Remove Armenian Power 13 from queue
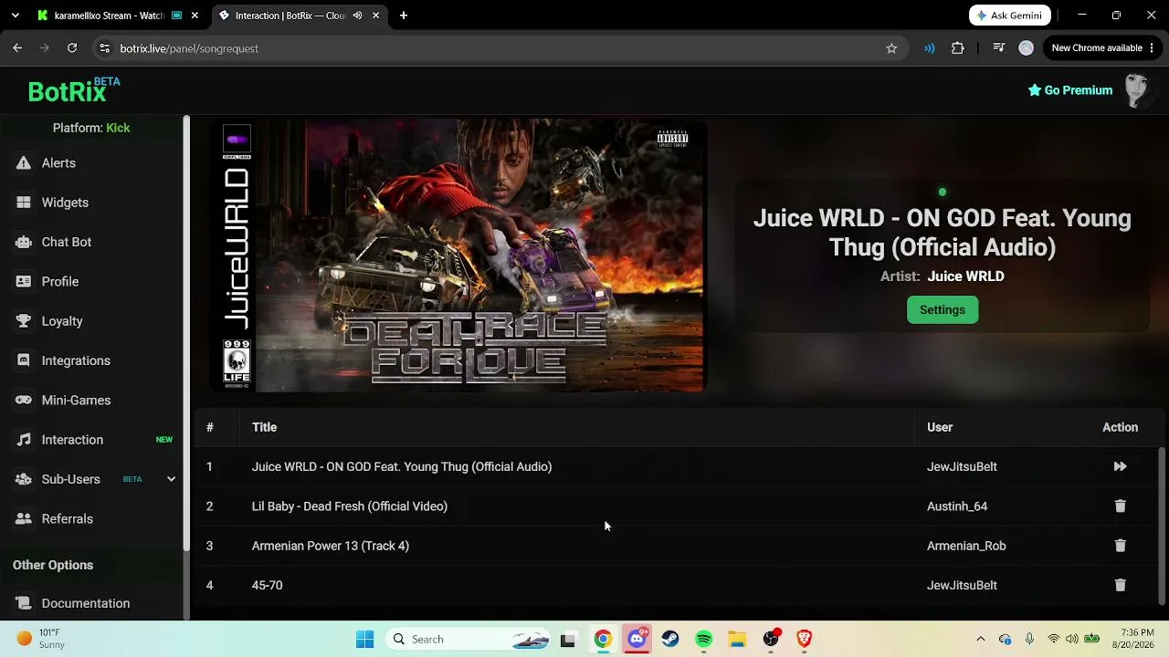 point(1120,546)
